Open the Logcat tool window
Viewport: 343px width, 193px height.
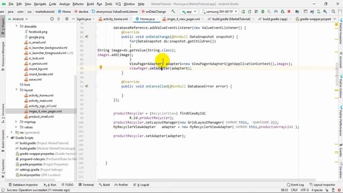point(141,185)
